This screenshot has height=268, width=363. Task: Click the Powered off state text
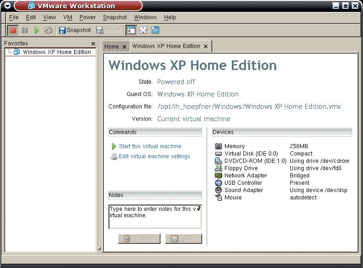(x=176, y=82)
